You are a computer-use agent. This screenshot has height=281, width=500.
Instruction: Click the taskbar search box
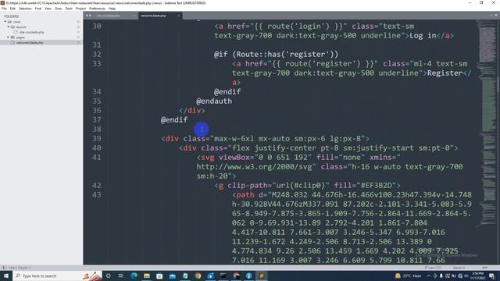pos(57,276)
